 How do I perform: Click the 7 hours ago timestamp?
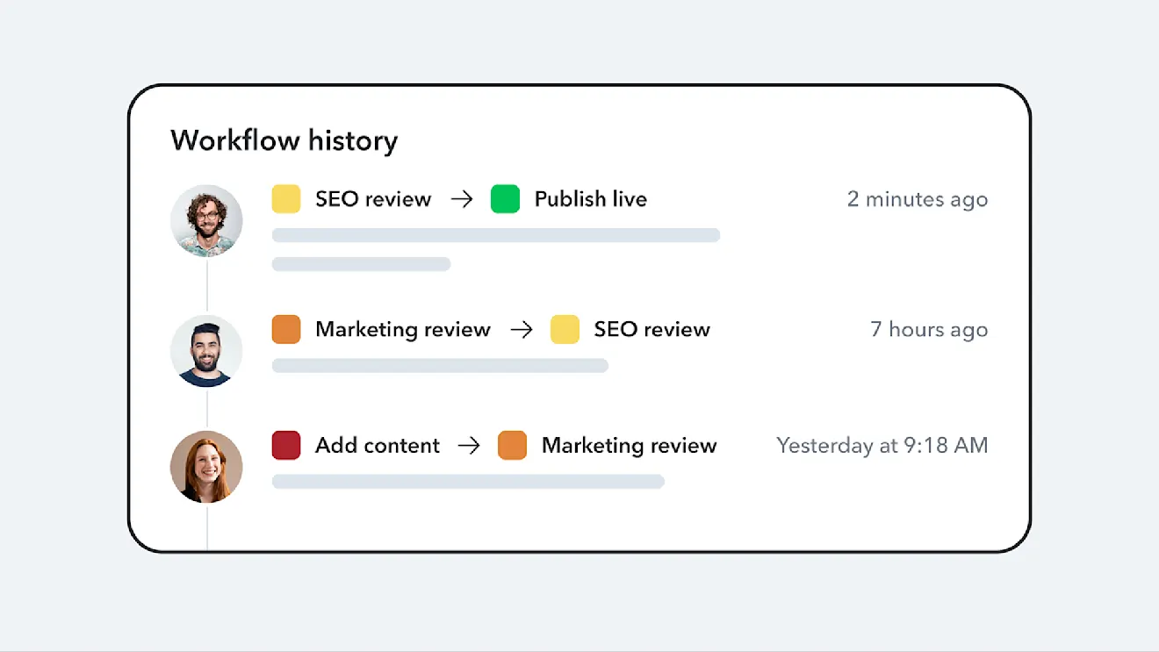point(928,329)
